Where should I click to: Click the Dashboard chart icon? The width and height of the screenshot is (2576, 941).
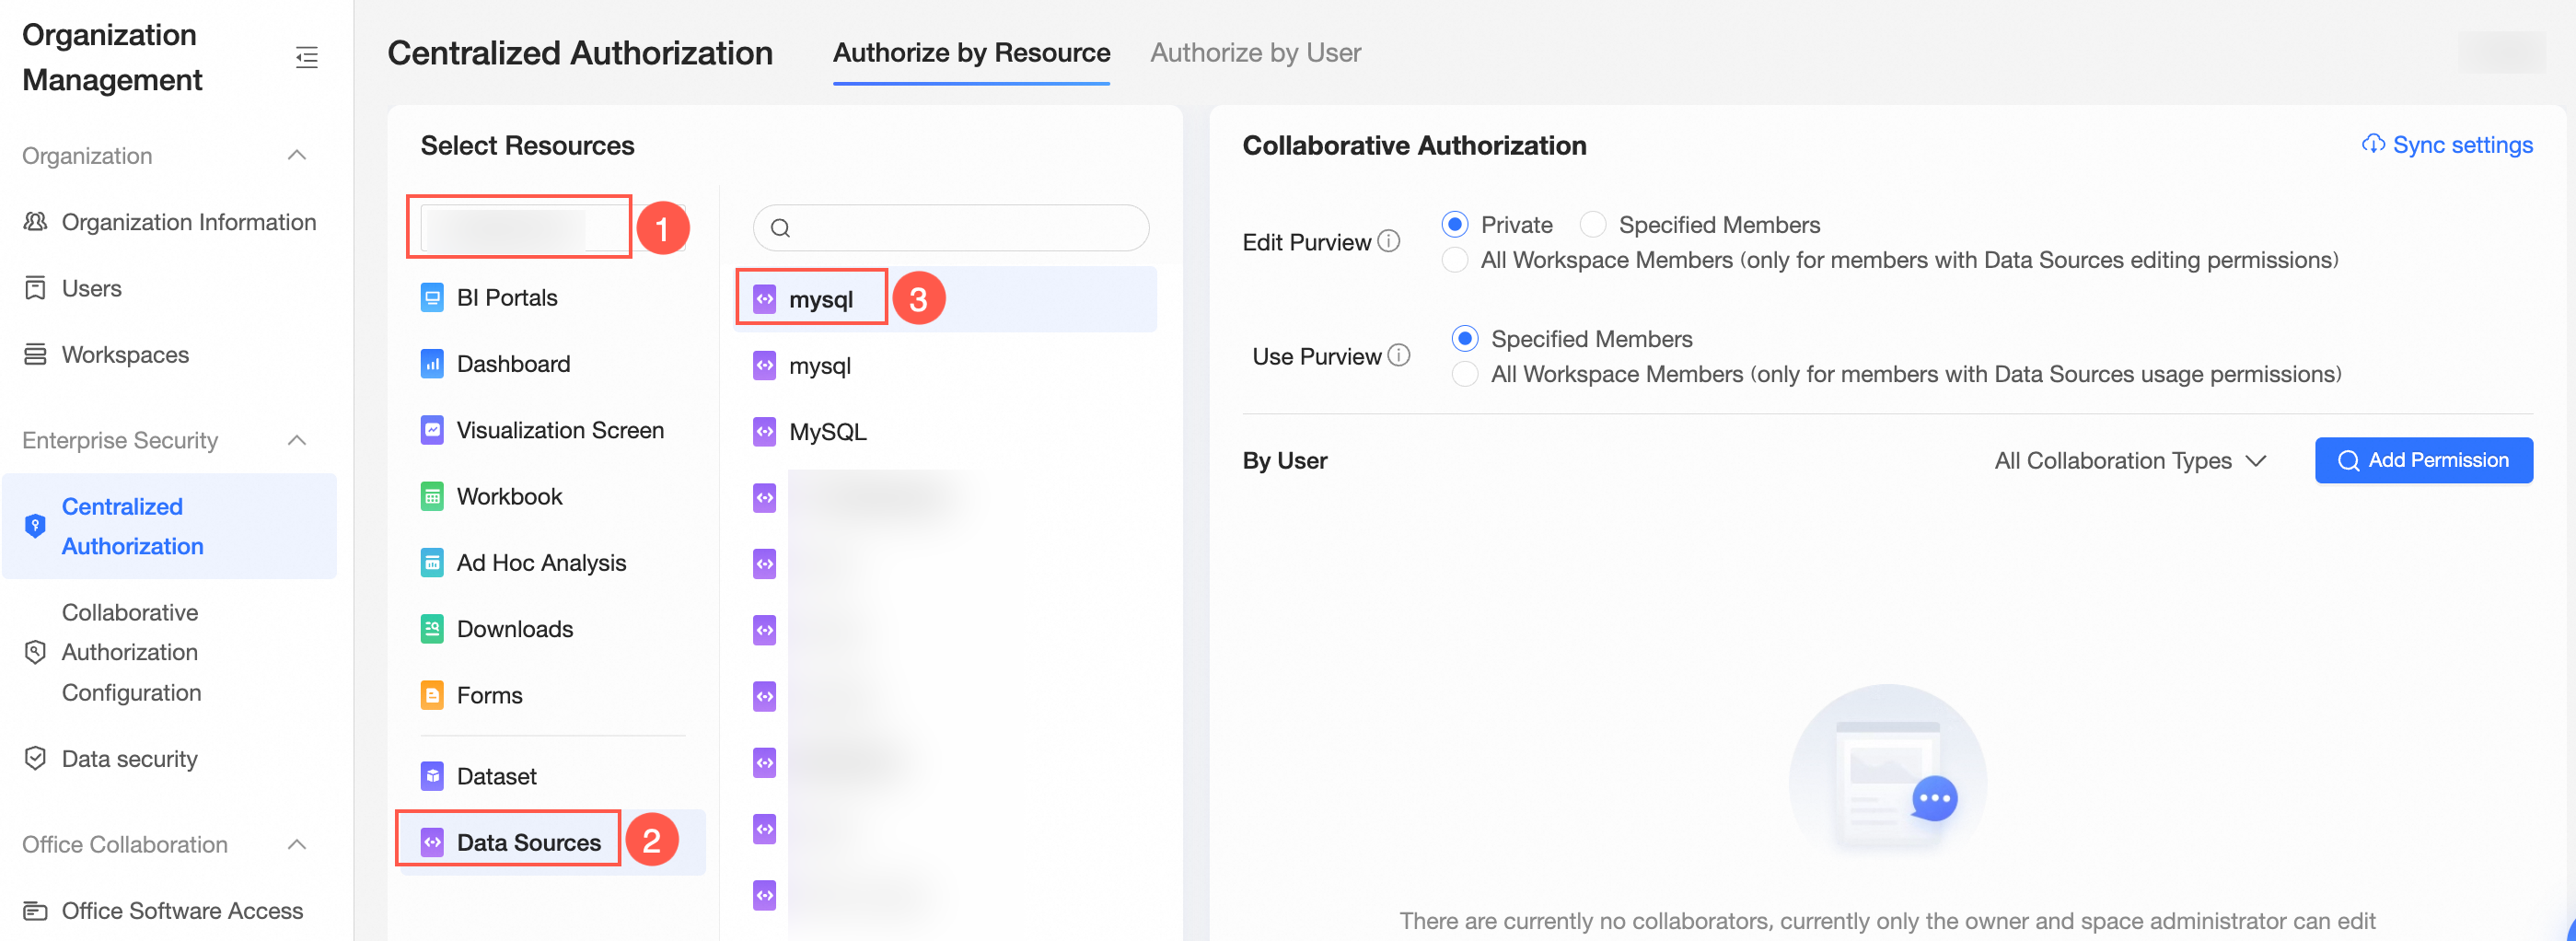pos(432,364)
